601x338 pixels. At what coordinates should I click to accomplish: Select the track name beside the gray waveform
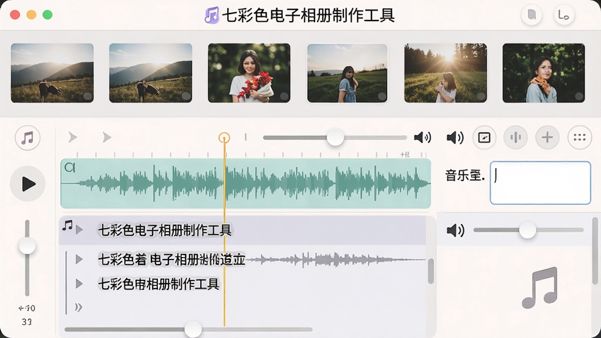[172, 259]
